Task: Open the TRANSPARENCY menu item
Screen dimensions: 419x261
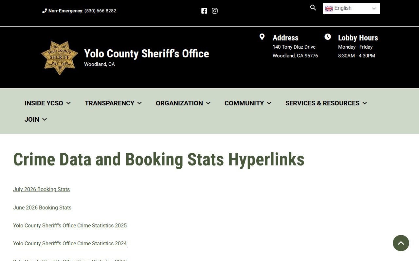Action: click(109, 103)
